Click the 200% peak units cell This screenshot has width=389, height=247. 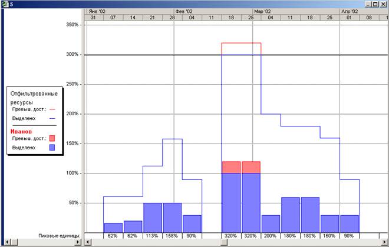(x=270, y=236)
